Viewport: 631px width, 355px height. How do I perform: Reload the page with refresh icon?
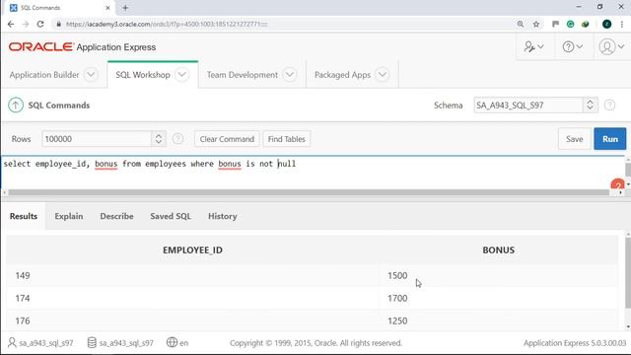point(40,24)
